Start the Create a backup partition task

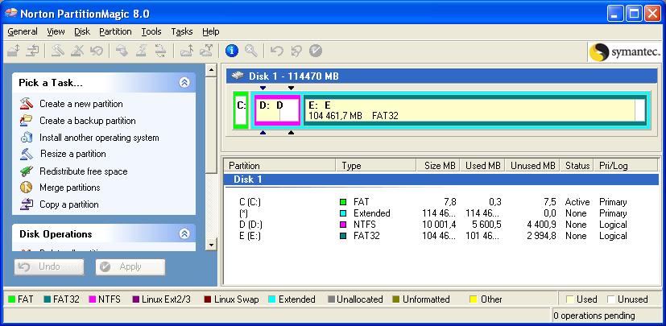click(88, 121)
